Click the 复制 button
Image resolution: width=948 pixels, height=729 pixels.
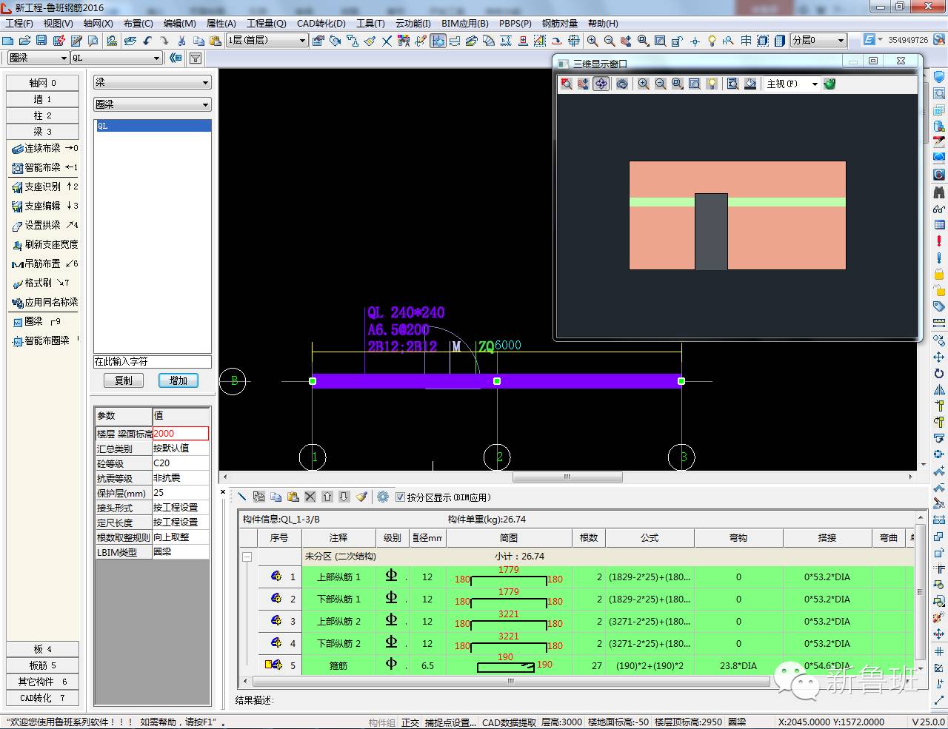(x=124, y=380)
